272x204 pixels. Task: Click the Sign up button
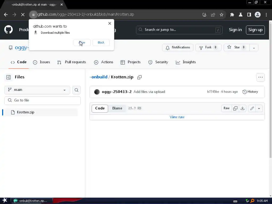point(255,30)
